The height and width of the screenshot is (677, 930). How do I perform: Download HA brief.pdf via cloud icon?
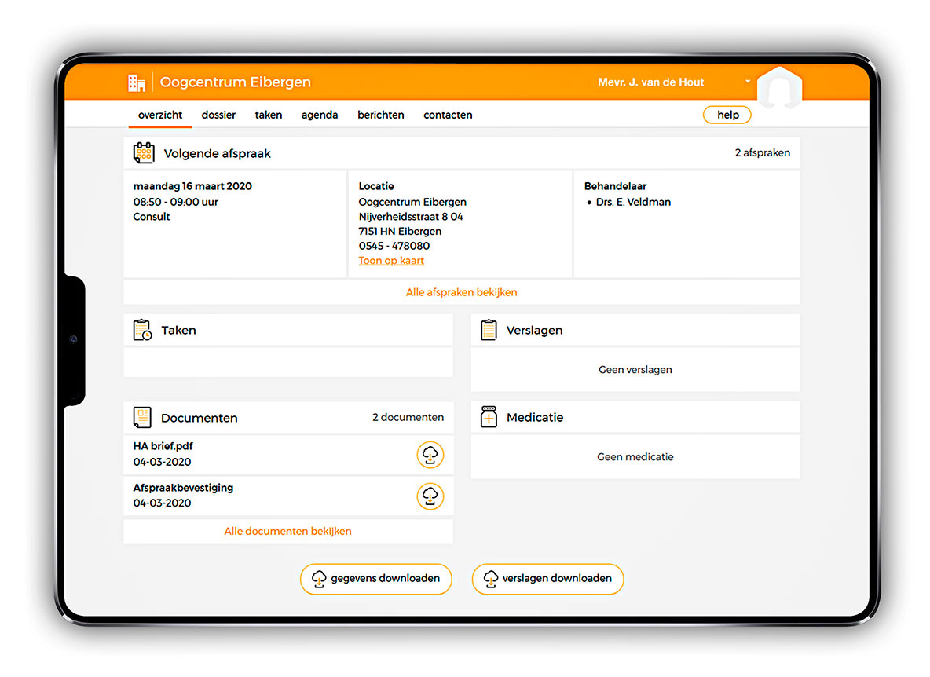[x=430, y=455]
